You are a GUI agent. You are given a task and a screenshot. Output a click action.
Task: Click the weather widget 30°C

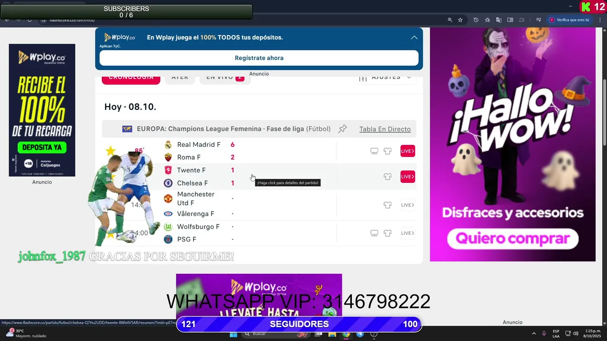click(27, 333)
